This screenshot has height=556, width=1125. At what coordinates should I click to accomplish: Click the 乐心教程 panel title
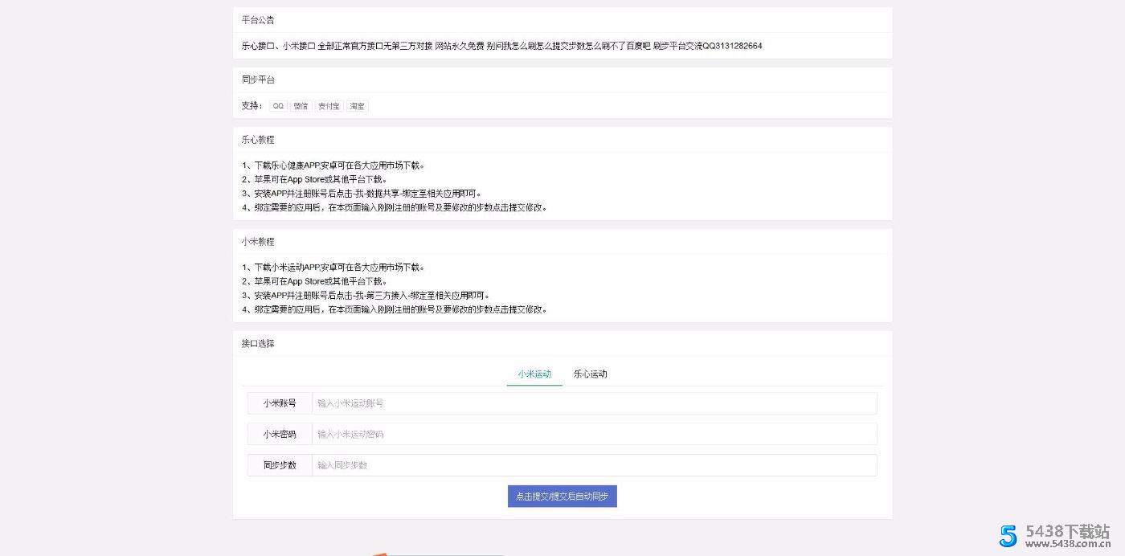click(x=258, y=140)
